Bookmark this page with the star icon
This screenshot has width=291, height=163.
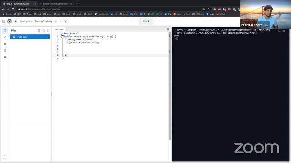[x=208, y=9]
